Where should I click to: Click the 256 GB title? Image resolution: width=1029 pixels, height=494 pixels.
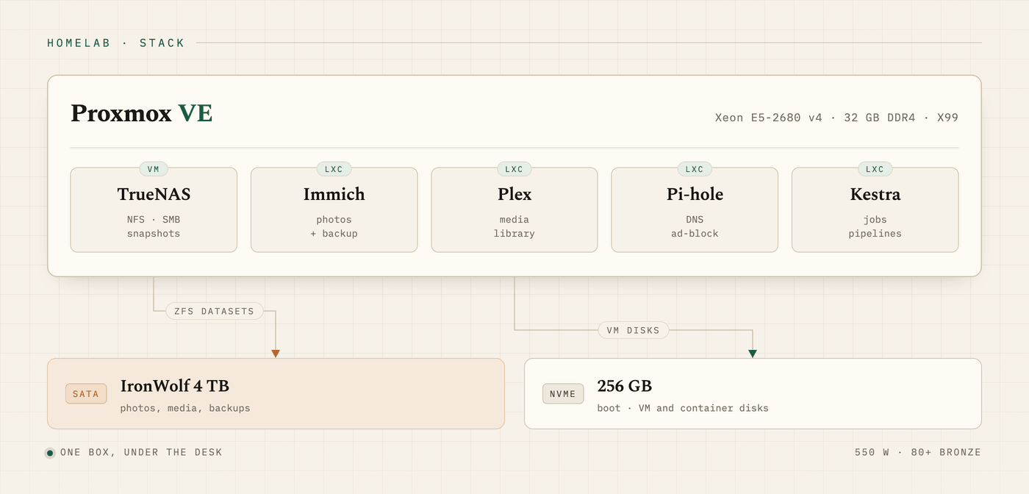(x=625, y=386)
